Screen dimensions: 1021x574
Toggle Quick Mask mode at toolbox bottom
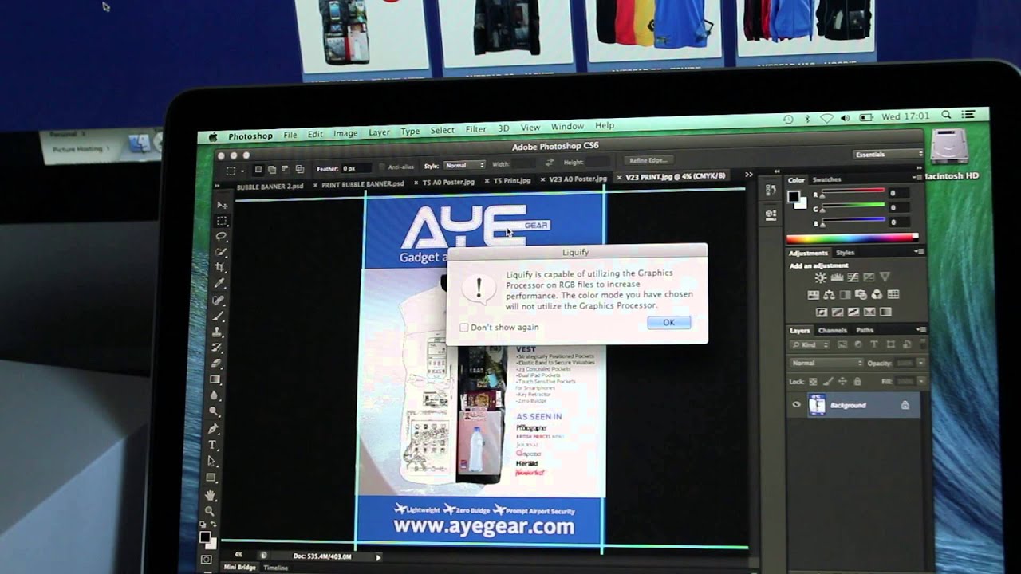(x=207, y=560)
